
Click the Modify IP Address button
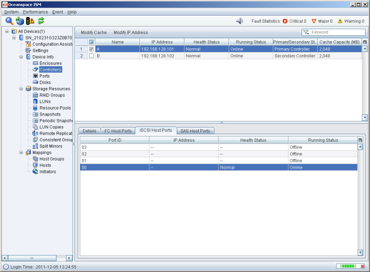click(131, 33)
